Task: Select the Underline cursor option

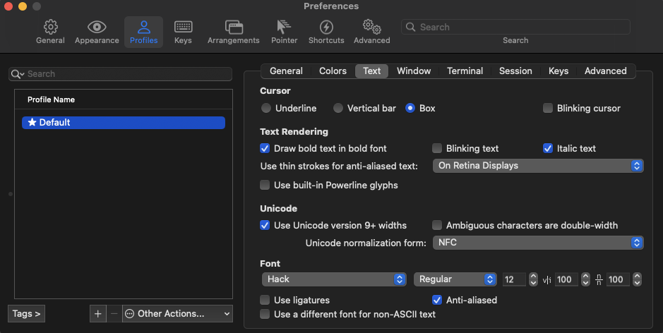Action: point(266,108)
